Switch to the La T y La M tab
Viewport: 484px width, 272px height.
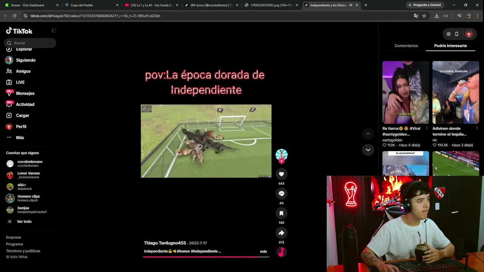pos(151,5)
